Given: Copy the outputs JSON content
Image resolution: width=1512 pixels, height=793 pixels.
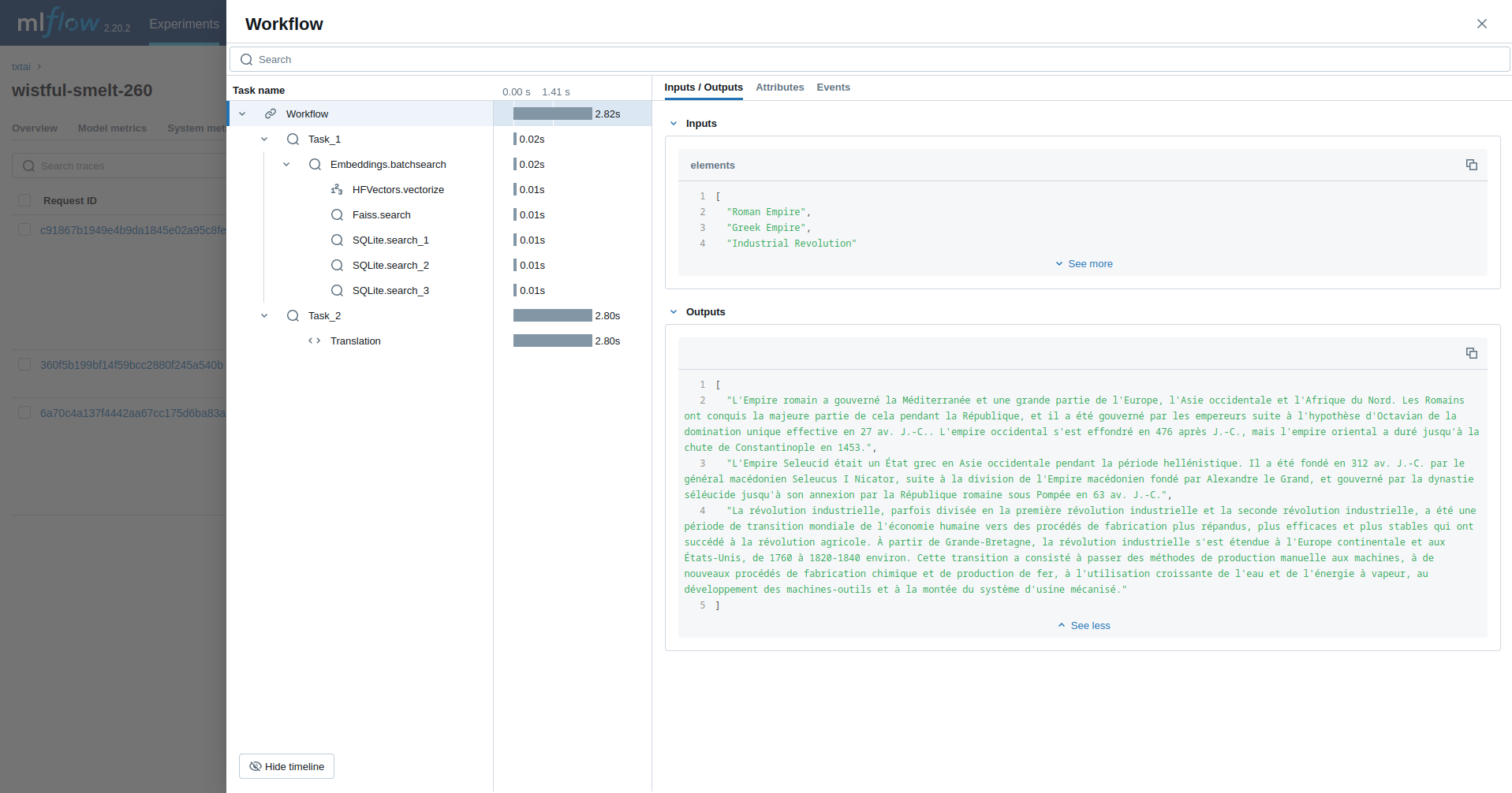Looking at the screenshot, I should 1471,353.
